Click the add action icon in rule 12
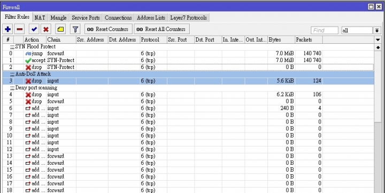 28,150
